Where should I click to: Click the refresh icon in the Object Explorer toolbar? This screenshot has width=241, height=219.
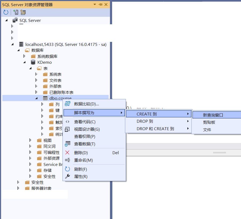pos(5,12)
